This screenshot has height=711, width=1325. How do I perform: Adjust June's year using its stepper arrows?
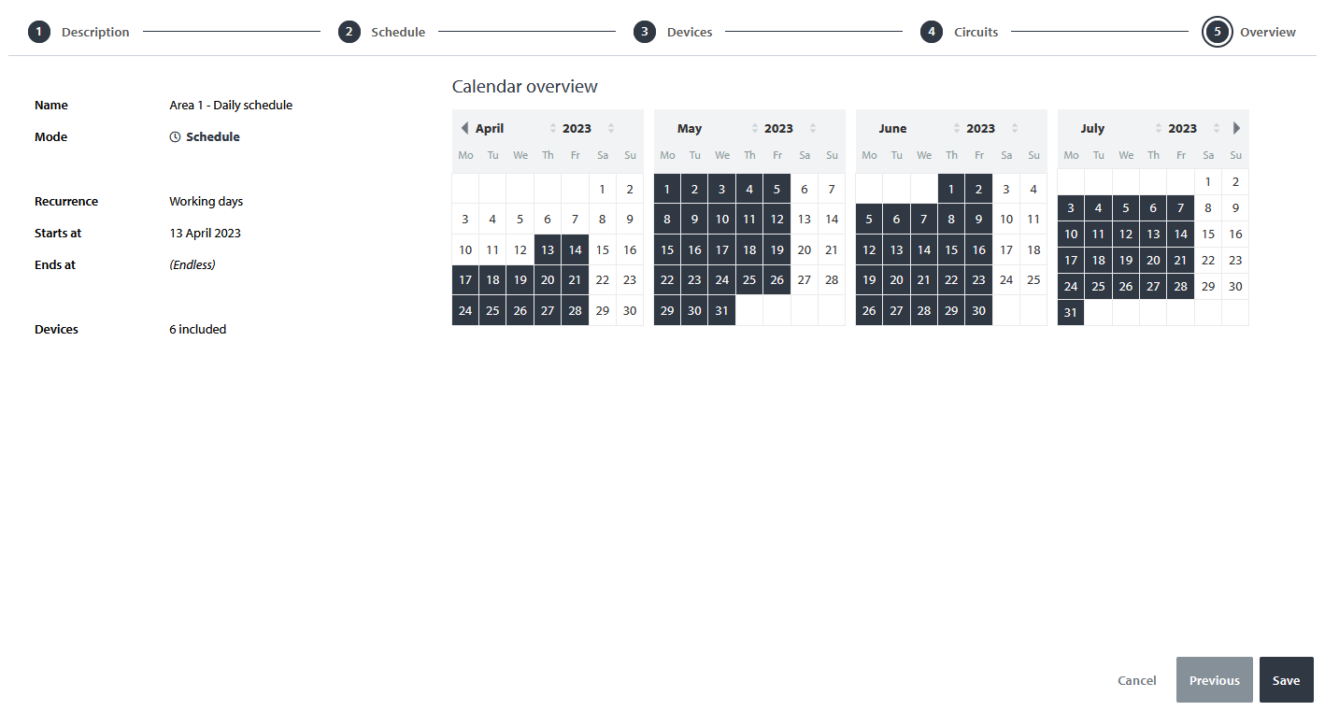point(1015,128)
